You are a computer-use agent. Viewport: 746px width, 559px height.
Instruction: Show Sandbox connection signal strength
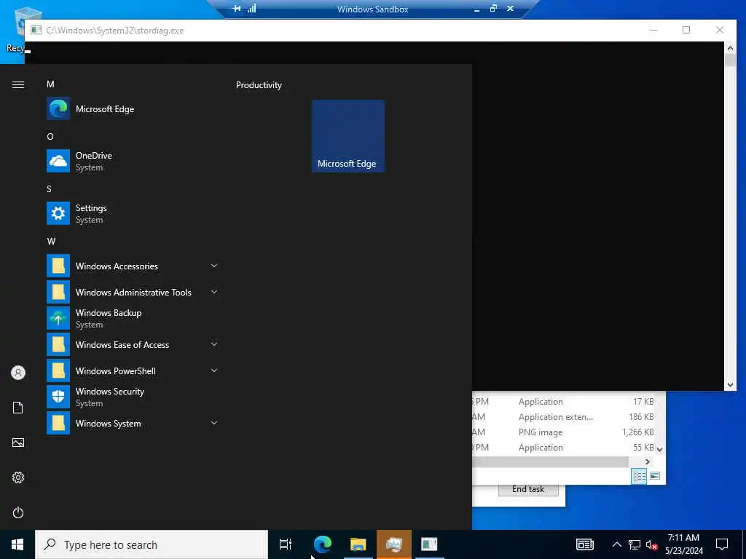click(x=251, y=8)
